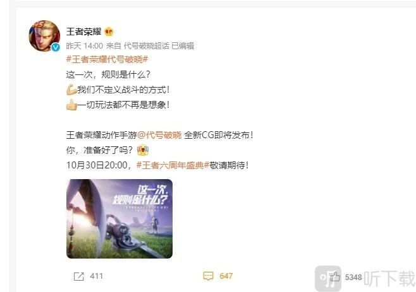Click the thumbs-up emoji before 一切玩法

click(x=71, y=105)
